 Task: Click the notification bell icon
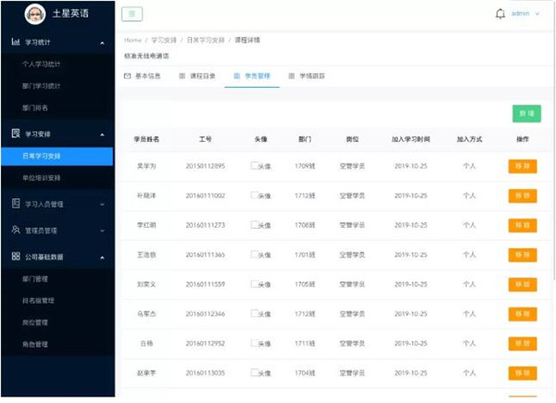(x=500, y=14)
